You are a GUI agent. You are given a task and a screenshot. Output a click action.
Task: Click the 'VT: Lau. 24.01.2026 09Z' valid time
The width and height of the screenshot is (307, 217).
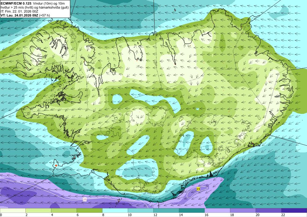pyautogui.click(x=19, y=15)
